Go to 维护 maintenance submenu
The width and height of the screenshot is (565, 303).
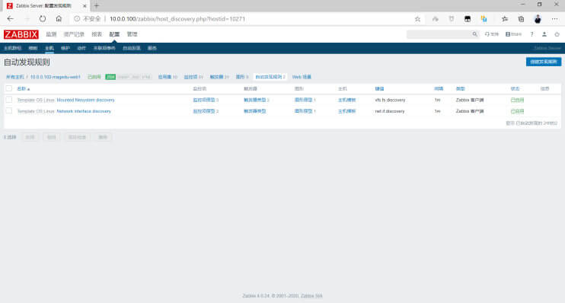(65, 48)
